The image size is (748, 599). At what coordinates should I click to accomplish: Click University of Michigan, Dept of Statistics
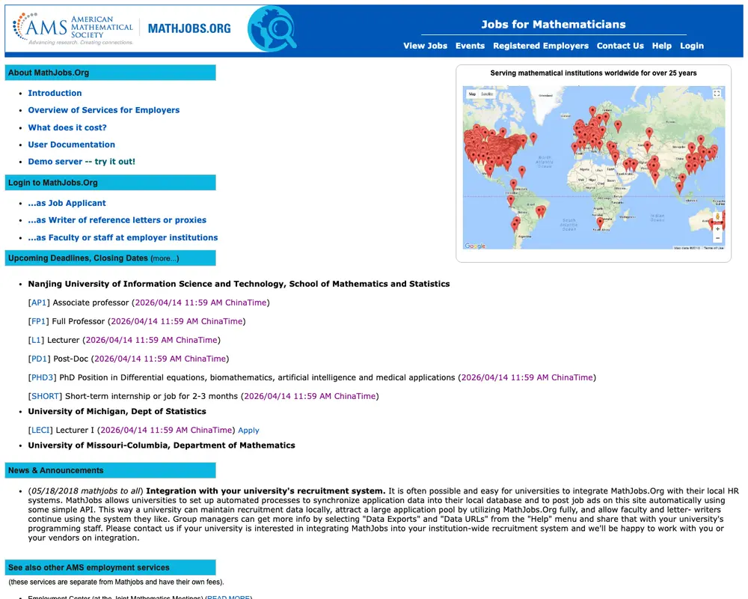(x=117, y=411)
